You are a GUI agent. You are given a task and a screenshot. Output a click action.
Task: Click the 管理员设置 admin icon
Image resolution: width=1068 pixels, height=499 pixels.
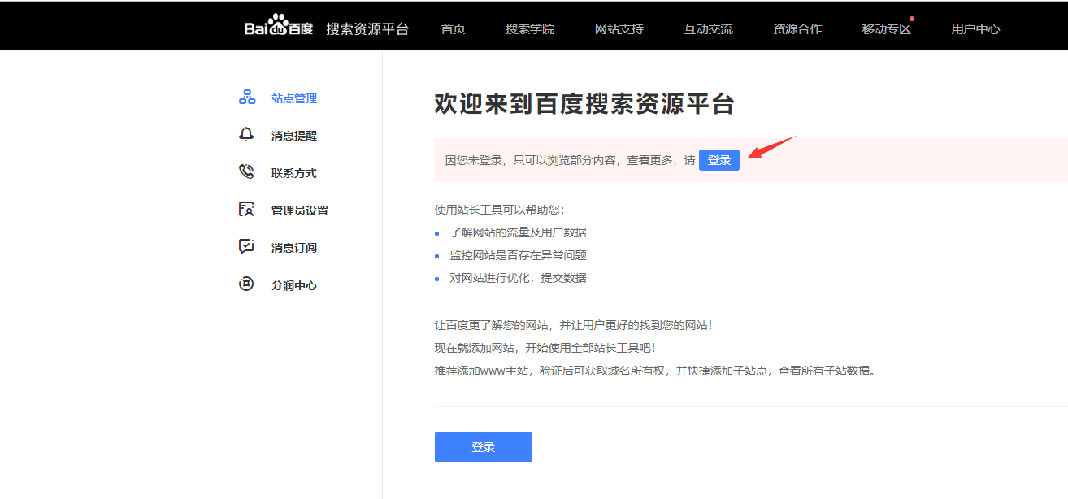[x=246, y=210]
